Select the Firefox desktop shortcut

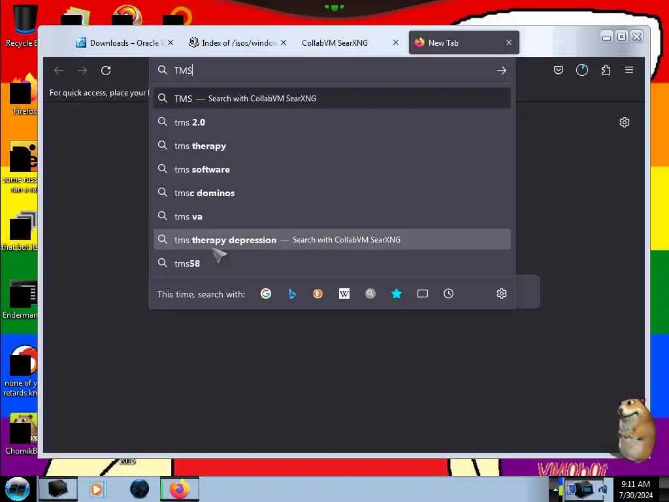pyautogui.click(x=24, y=95)
